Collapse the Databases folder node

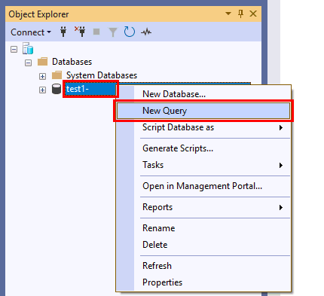pos(28,63)
